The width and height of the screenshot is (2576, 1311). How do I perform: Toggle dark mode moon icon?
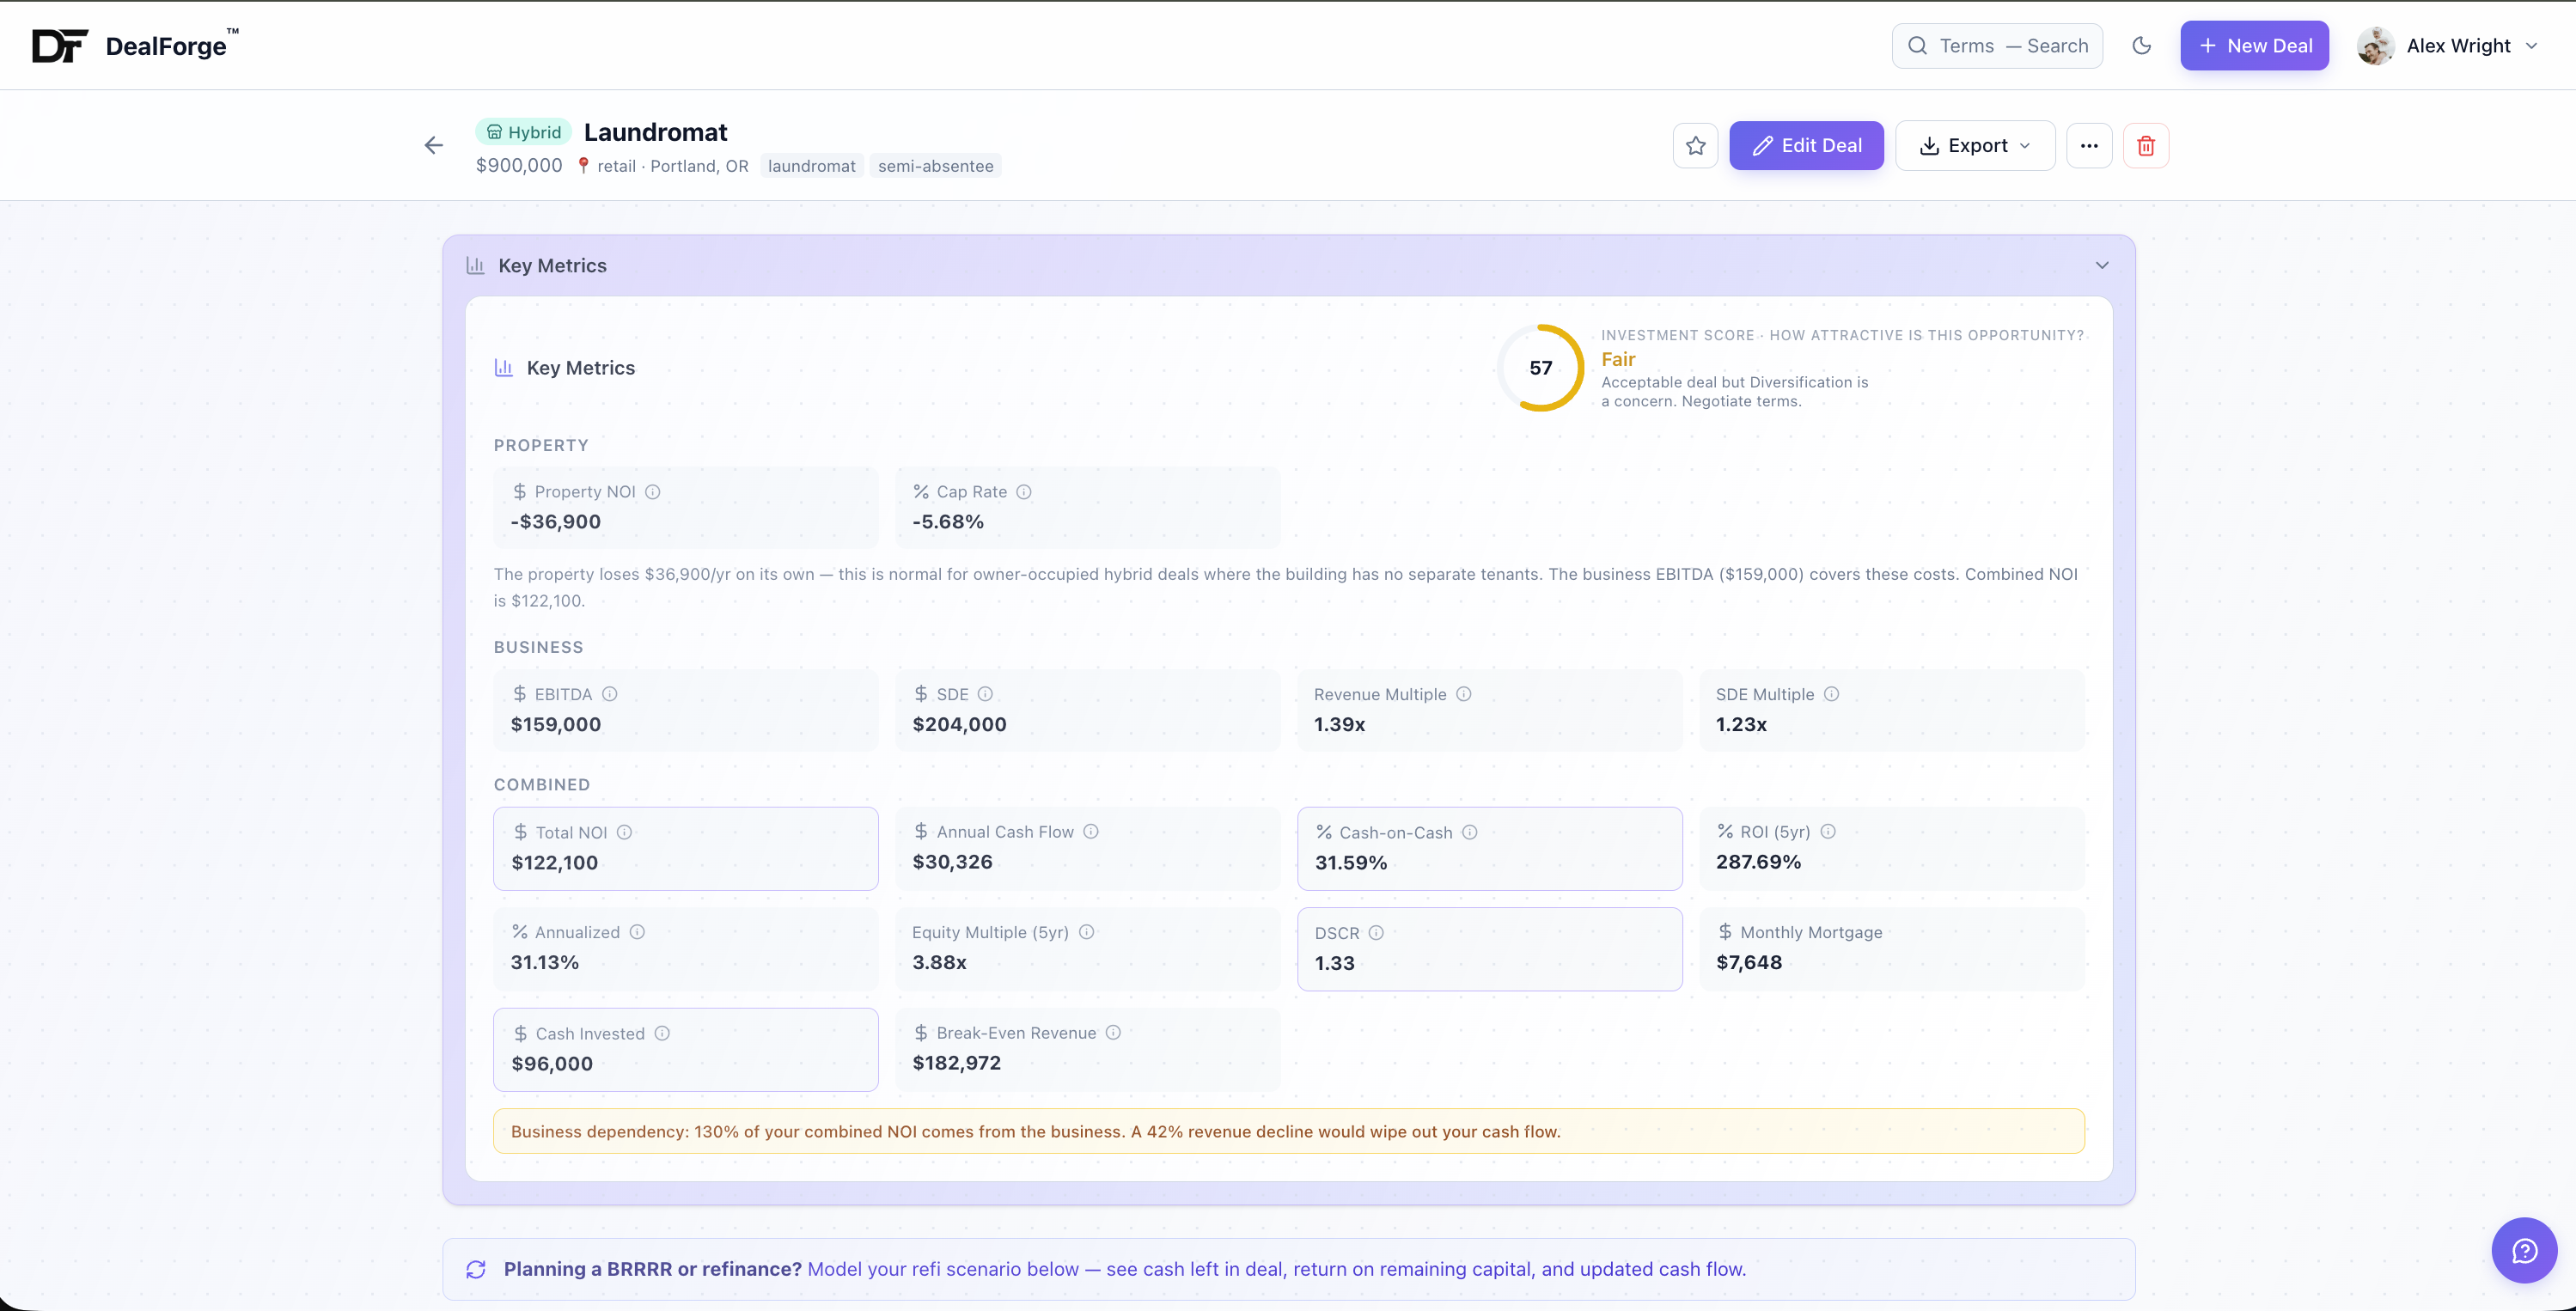pos(2141,46)
